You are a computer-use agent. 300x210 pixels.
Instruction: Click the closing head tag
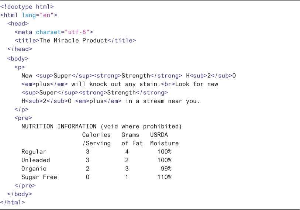click(x=20, y=49)
